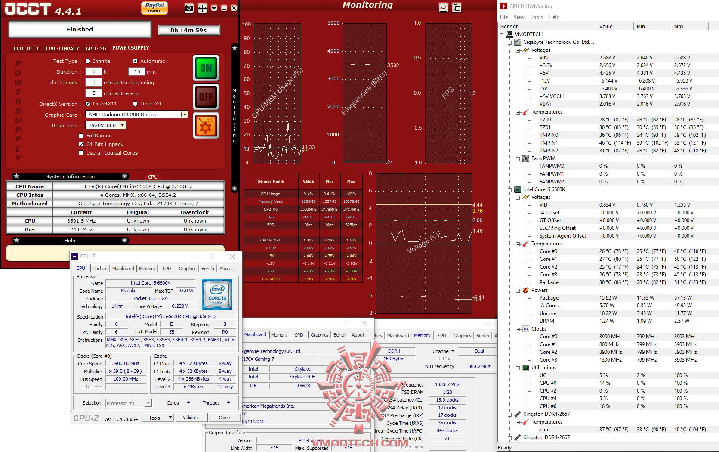The width and height of the screenshot is (719, 452).
Task: Click the Intel Core i5 6600K chip icon
Action: tap(518, 189)
